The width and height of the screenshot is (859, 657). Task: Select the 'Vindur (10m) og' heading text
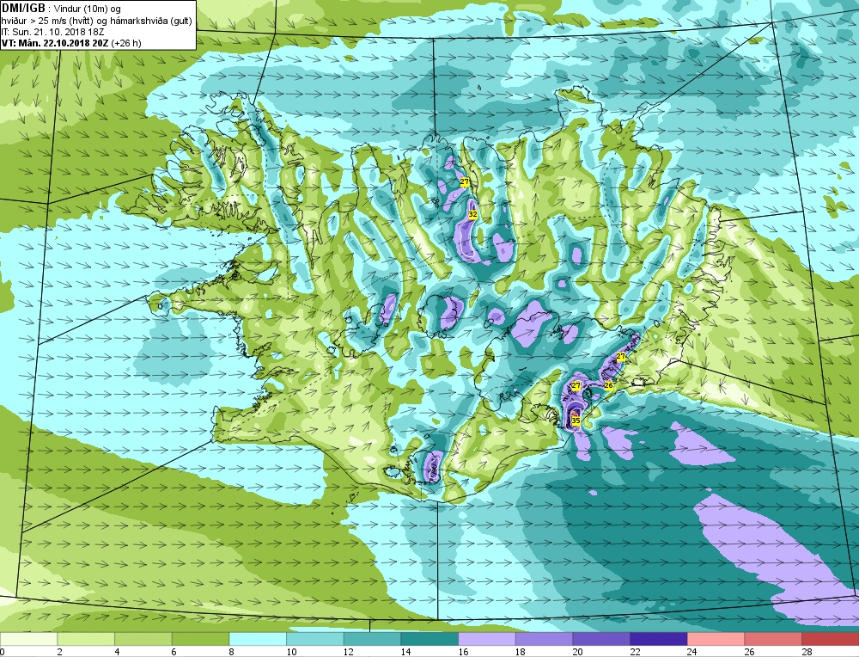point(87,9)
